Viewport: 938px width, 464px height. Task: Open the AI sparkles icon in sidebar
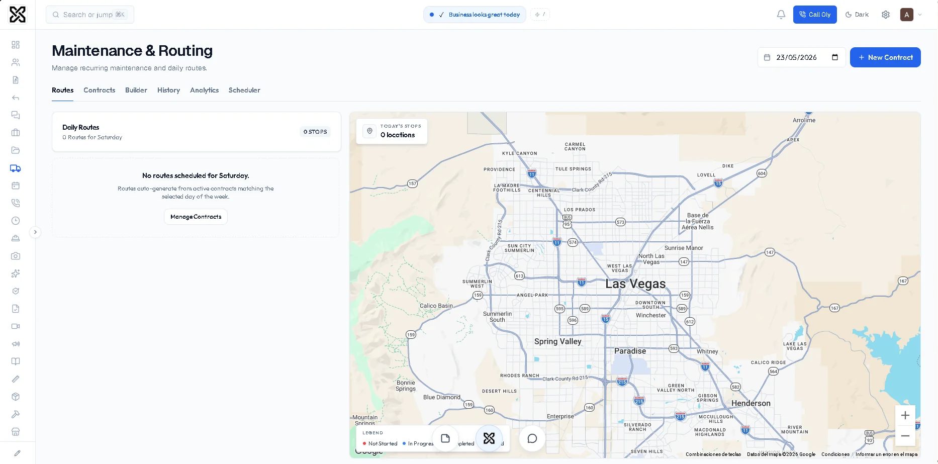(16, 273)
